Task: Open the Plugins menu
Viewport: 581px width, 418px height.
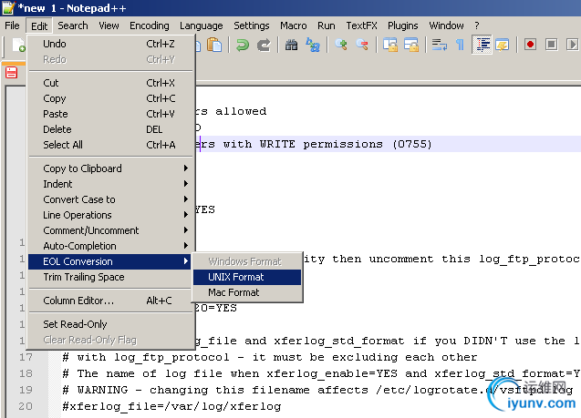Action: [x=403, y=25]
